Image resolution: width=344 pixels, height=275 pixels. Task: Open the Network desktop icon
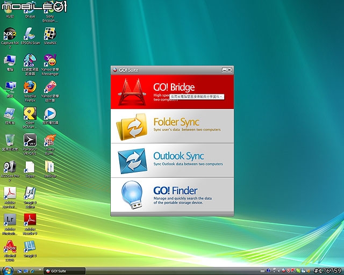click(10, 89)
